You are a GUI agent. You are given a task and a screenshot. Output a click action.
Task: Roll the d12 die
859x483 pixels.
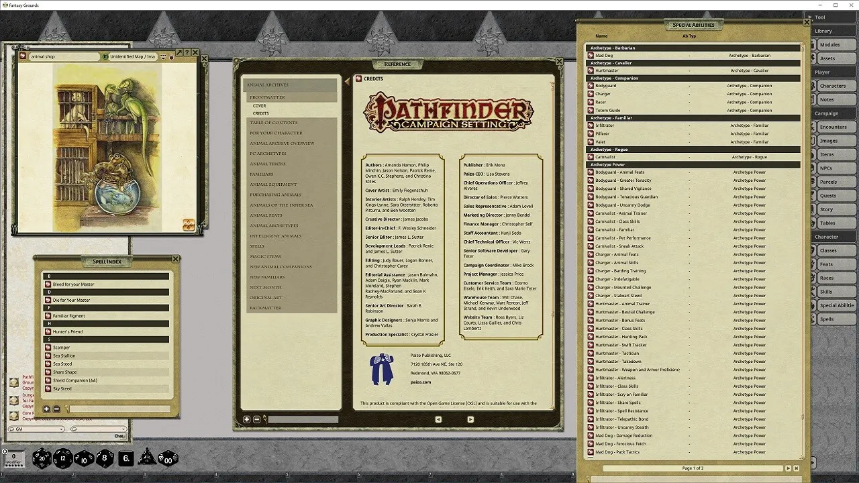[x=63, y=458]
